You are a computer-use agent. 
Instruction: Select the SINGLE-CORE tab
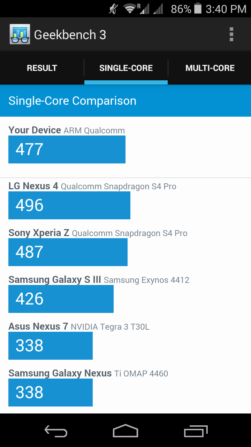pos(126,68)
